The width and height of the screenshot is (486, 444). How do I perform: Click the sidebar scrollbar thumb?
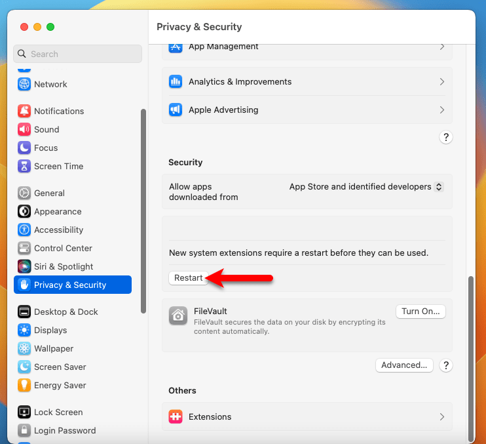[x=143, y=211]
